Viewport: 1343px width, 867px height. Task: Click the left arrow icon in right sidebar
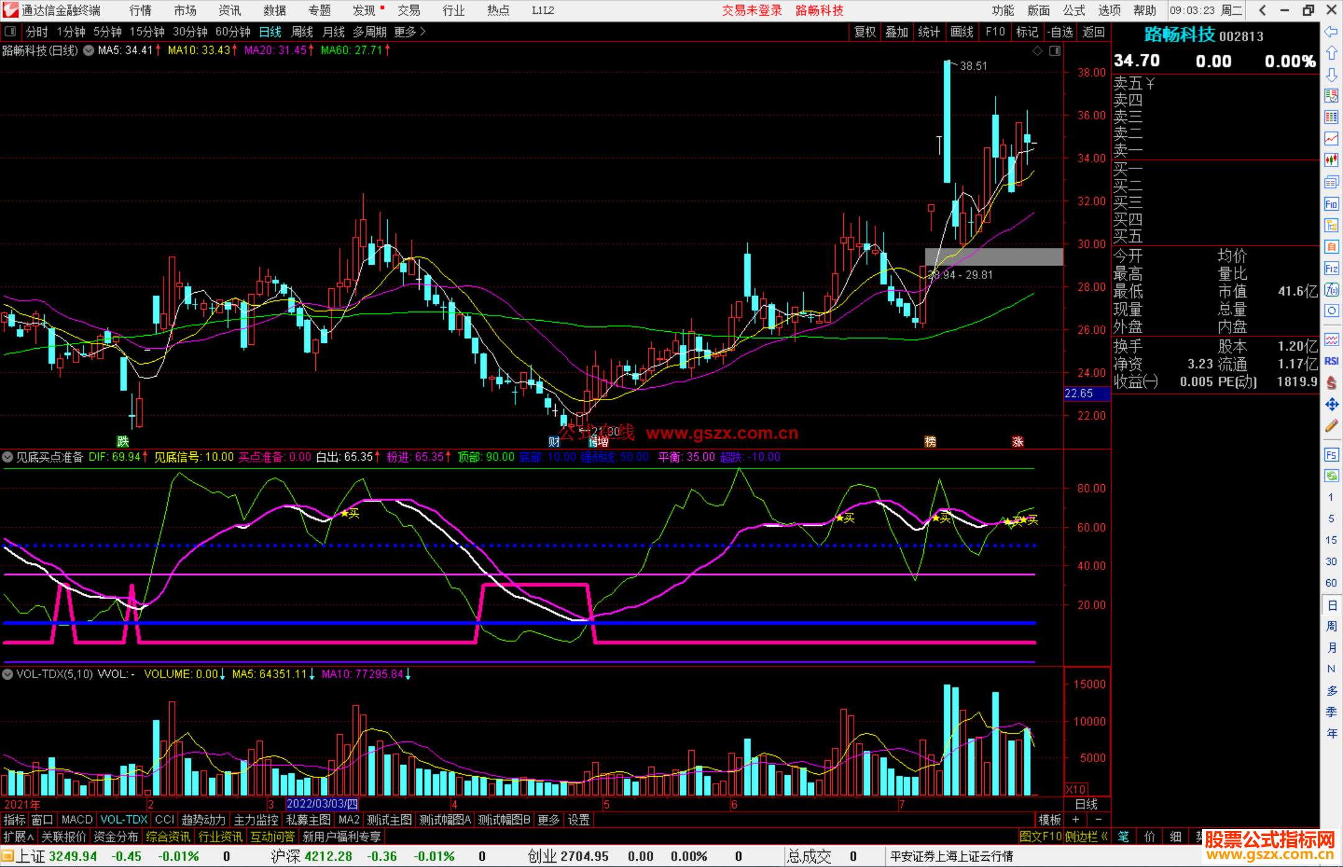point(1331,32)
